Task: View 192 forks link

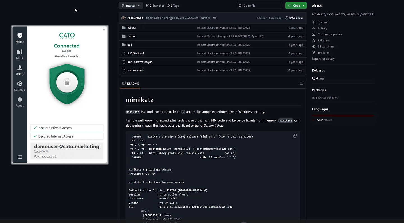Action: pos(321,53)
